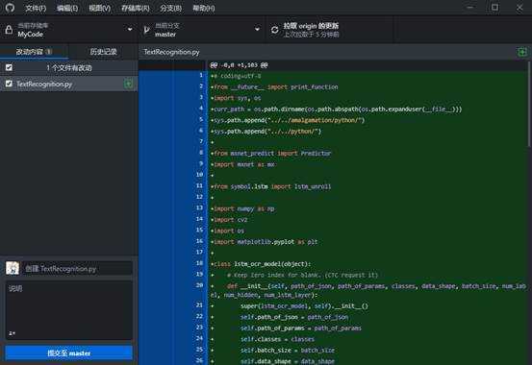Maximize the GitHub Desktop window
Screen dimensions: 532x365
[x=495, y=8]
